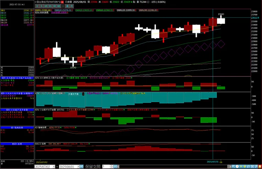
Task: Click the 三大法人未平倉量合計 N/A sidebar row
Action: [17, 98]
